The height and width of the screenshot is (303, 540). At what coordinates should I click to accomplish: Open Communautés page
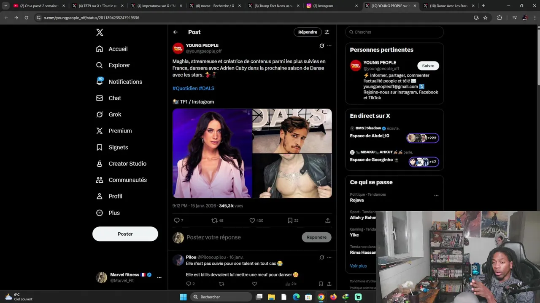tap(121, 180)
